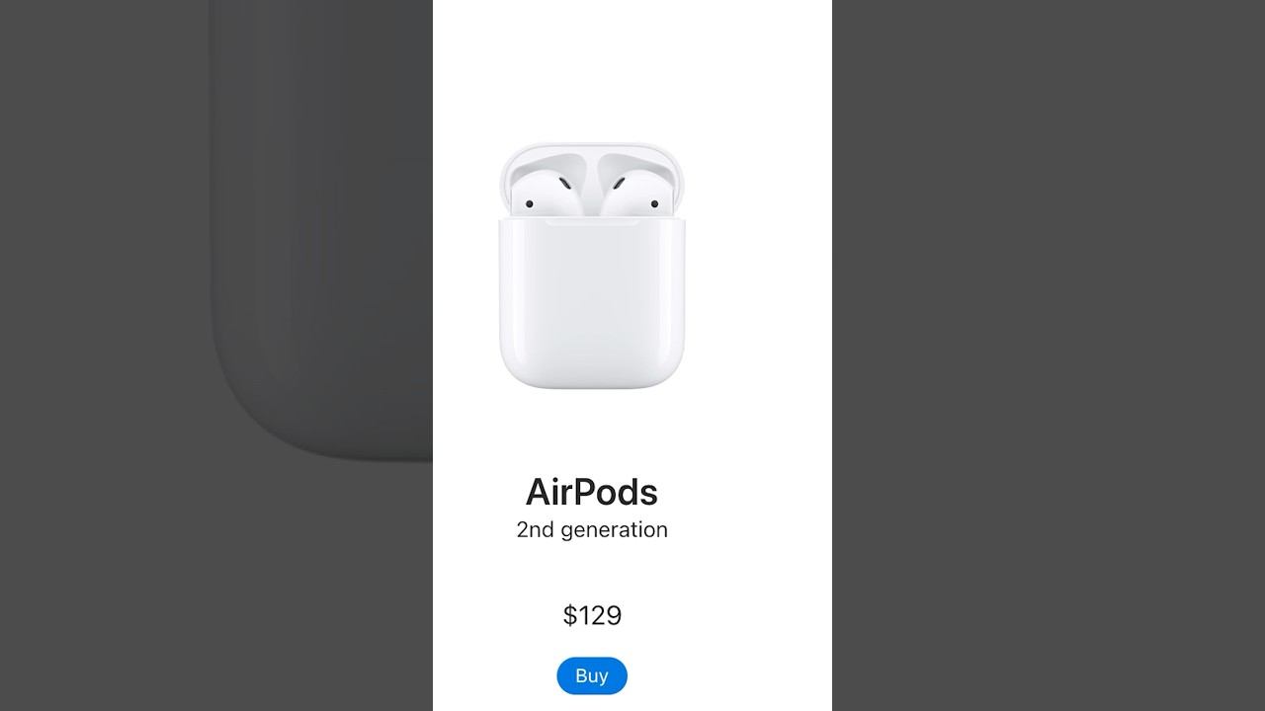Click the white charging case body

[592, 303]
